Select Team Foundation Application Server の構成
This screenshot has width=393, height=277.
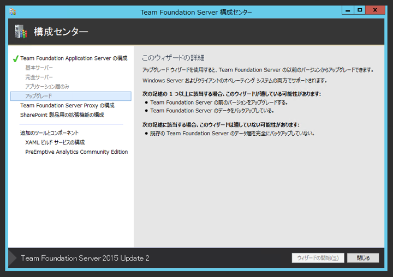(x=74, y=58)
